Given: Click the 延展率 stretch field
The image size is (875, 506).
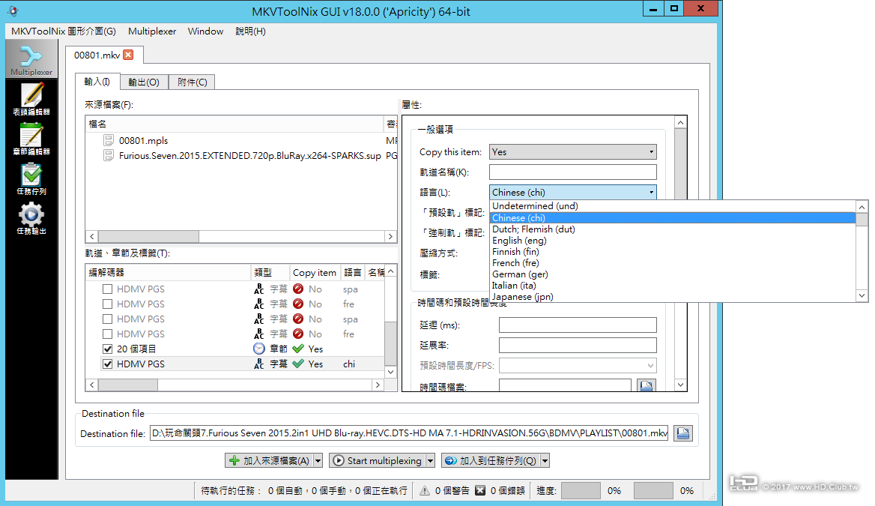Looking at the screenshot, I should coord(578,345).
